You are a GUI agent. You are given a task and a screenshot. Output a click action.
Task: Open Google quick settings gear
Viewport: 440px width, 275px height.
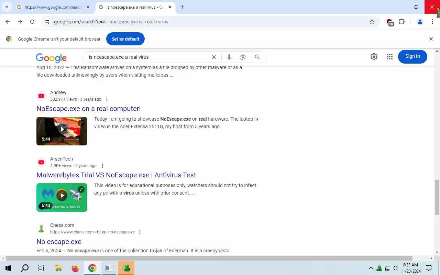coord(374,57)
